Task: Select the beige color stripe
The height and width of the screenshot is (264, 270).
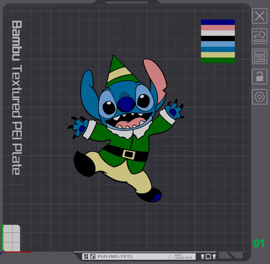Action: point(218,55)
